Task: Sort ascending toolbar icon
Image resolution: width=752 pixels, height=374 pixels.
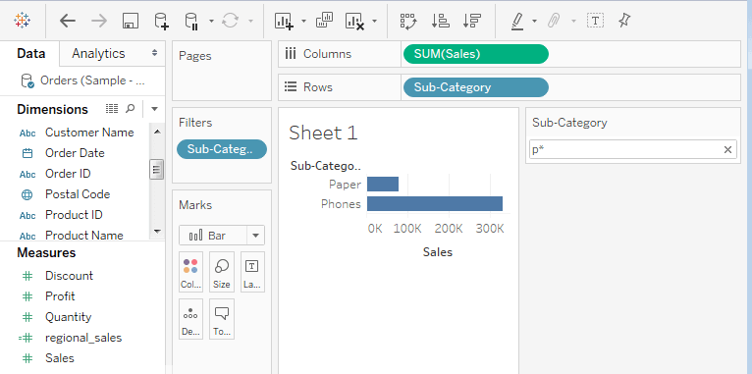Action: (x=440, y=21)
